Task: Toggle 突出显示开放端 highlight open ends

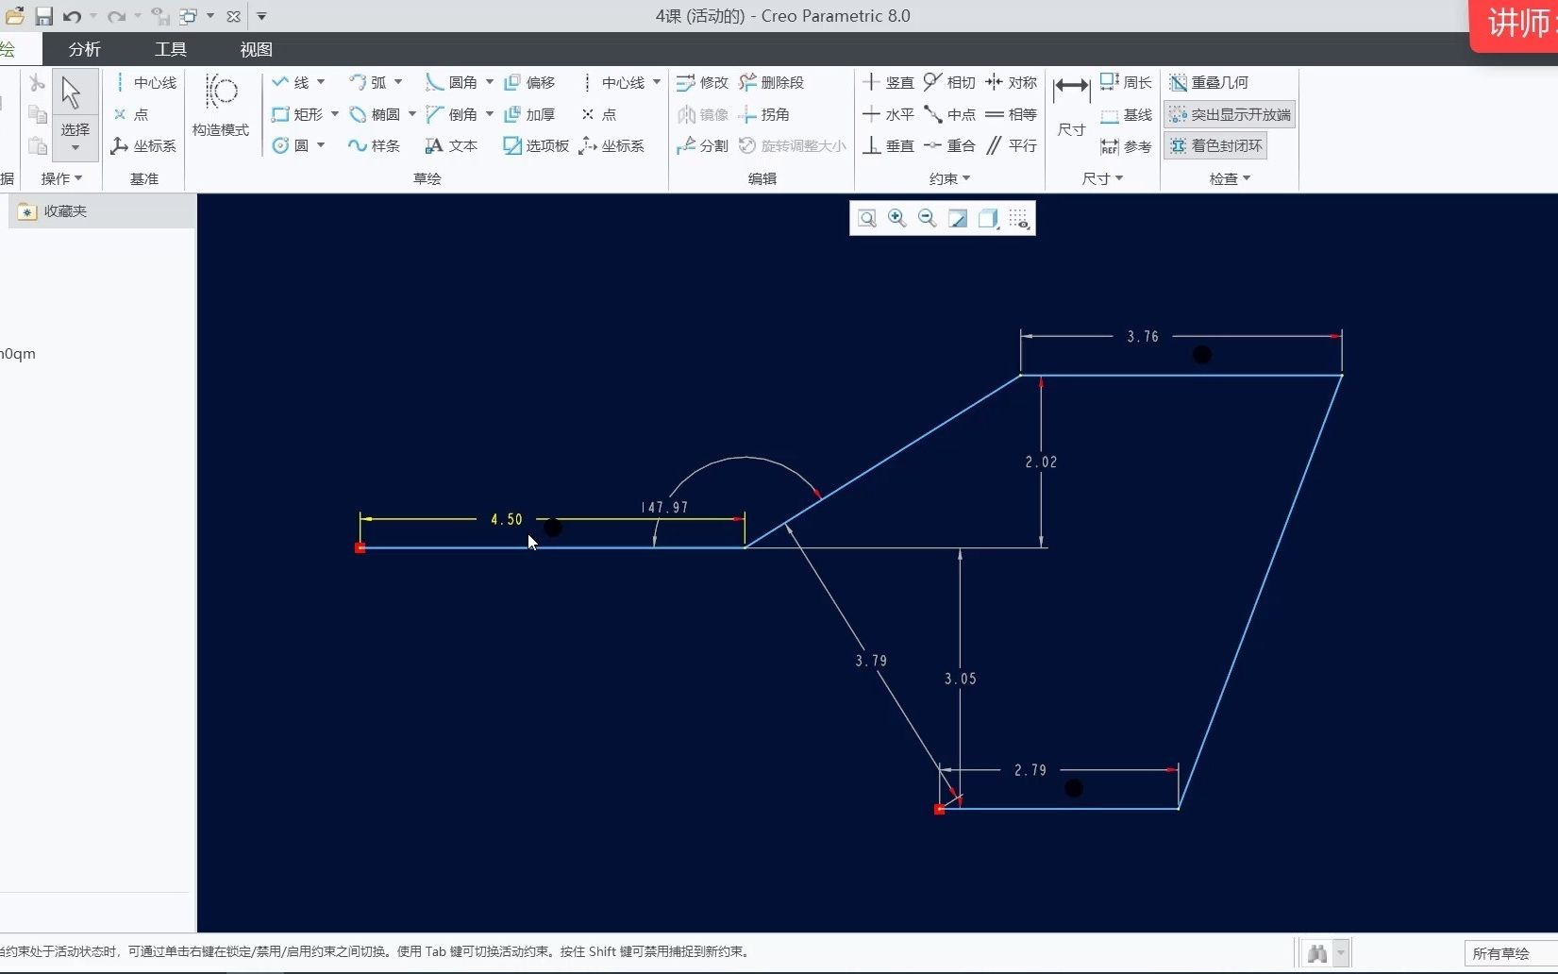Action: [1230, 114]
